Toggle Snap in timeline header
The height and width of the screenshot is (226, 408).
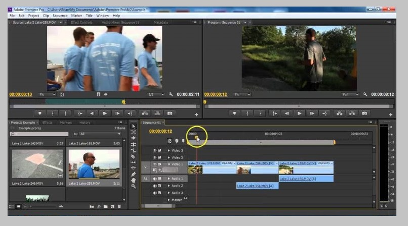(170, 141)
